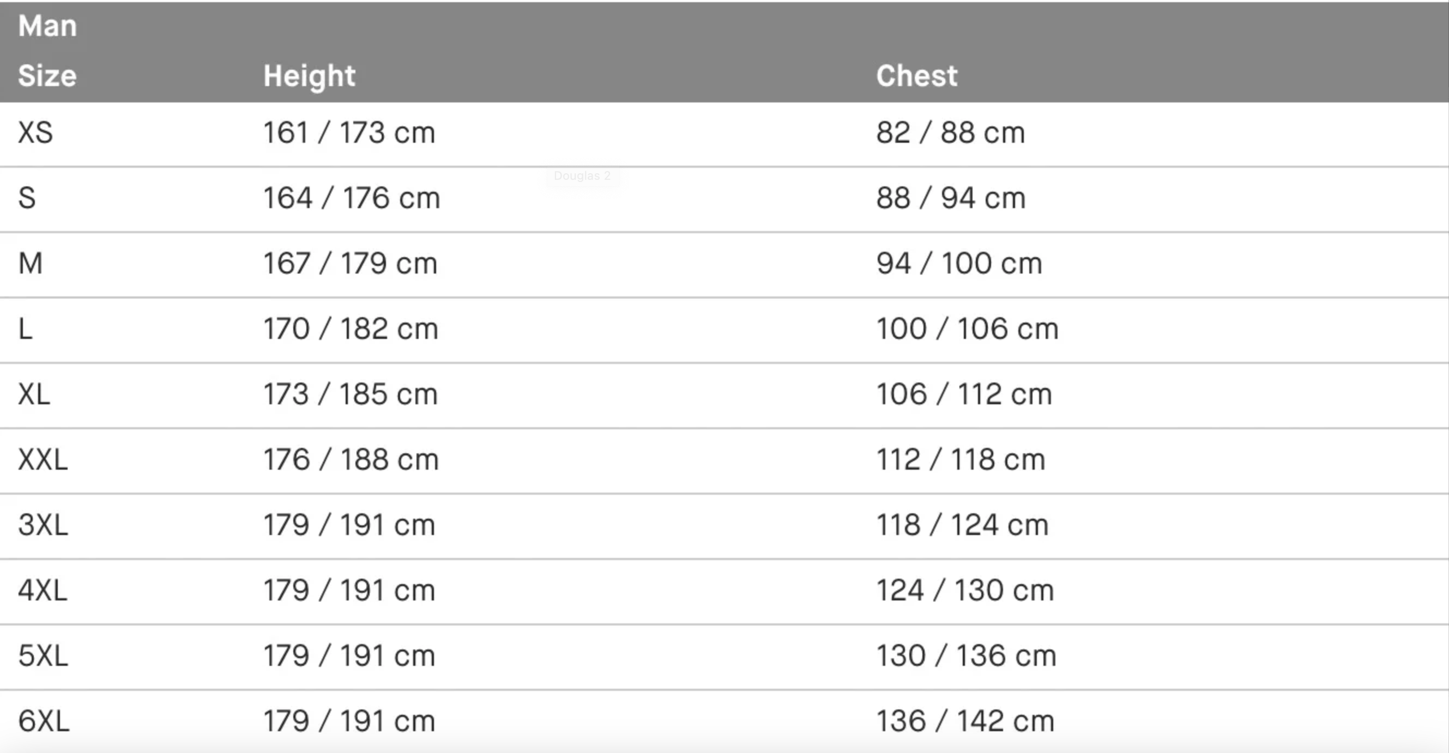Select the 4XL size row label

43,591
